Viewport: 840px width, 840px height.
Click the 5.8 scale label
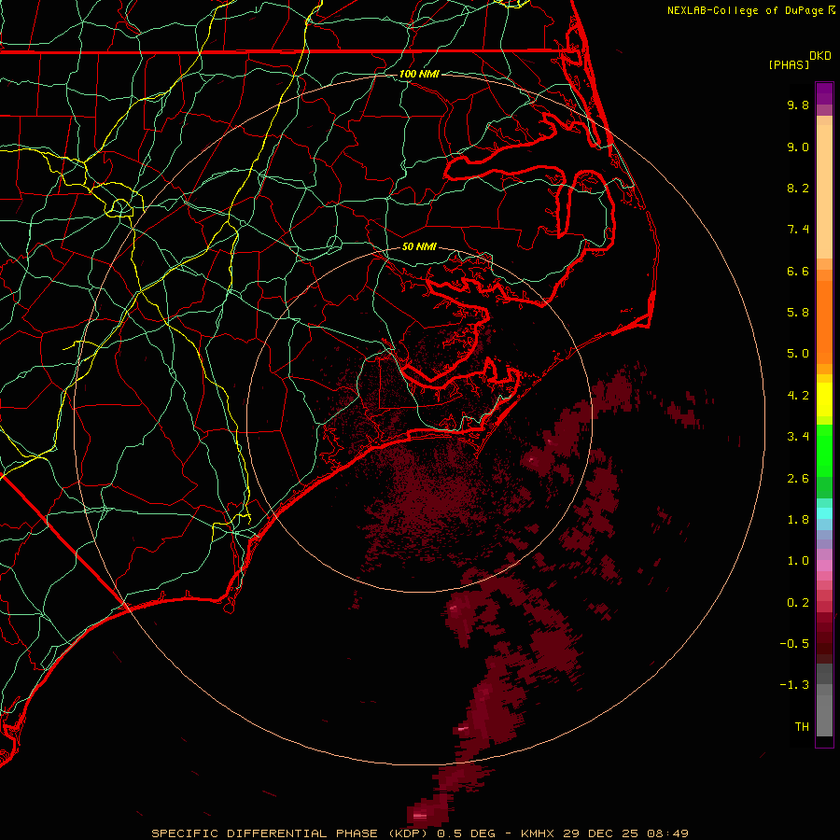pyautogui.click(x=798, y=313)
